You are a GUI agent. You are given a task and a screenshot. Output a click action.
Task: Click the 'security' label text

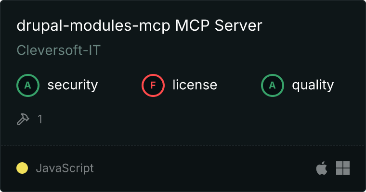coord(73,85)
